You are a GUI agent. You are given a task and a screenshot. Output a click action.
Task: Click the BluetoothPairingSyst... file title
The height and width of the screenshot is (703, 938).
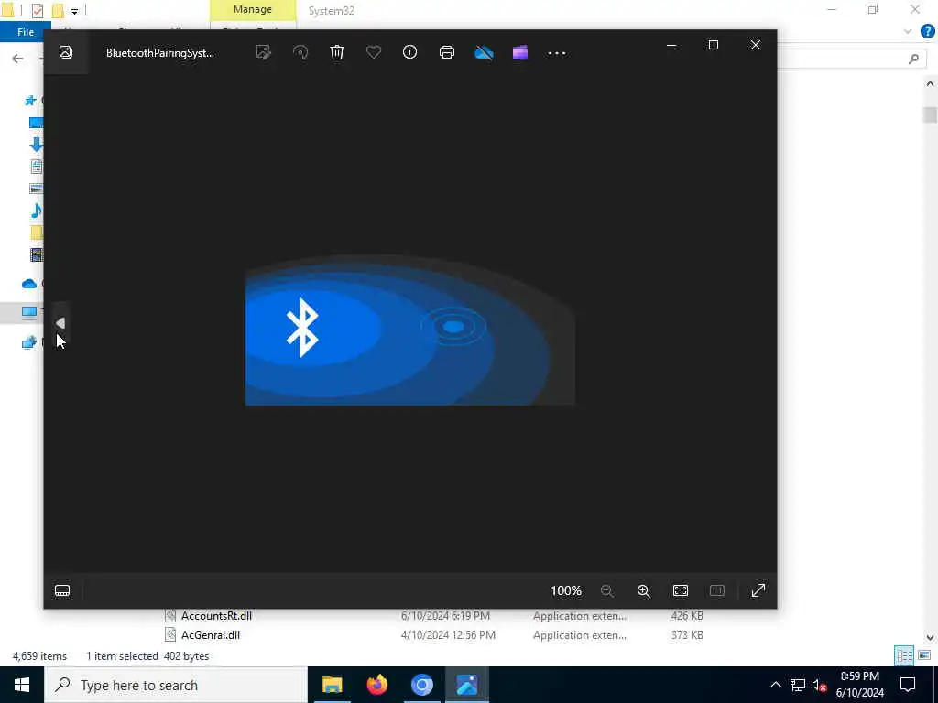click(x=159, y=52)
